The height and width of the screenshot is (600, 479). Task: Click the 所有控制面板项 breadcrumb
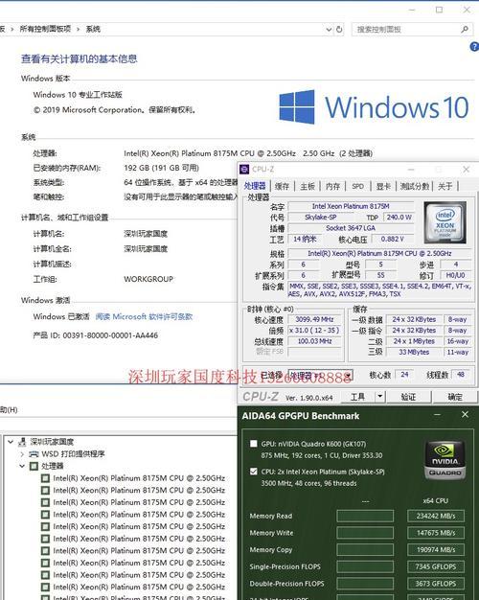pos(45,29)
